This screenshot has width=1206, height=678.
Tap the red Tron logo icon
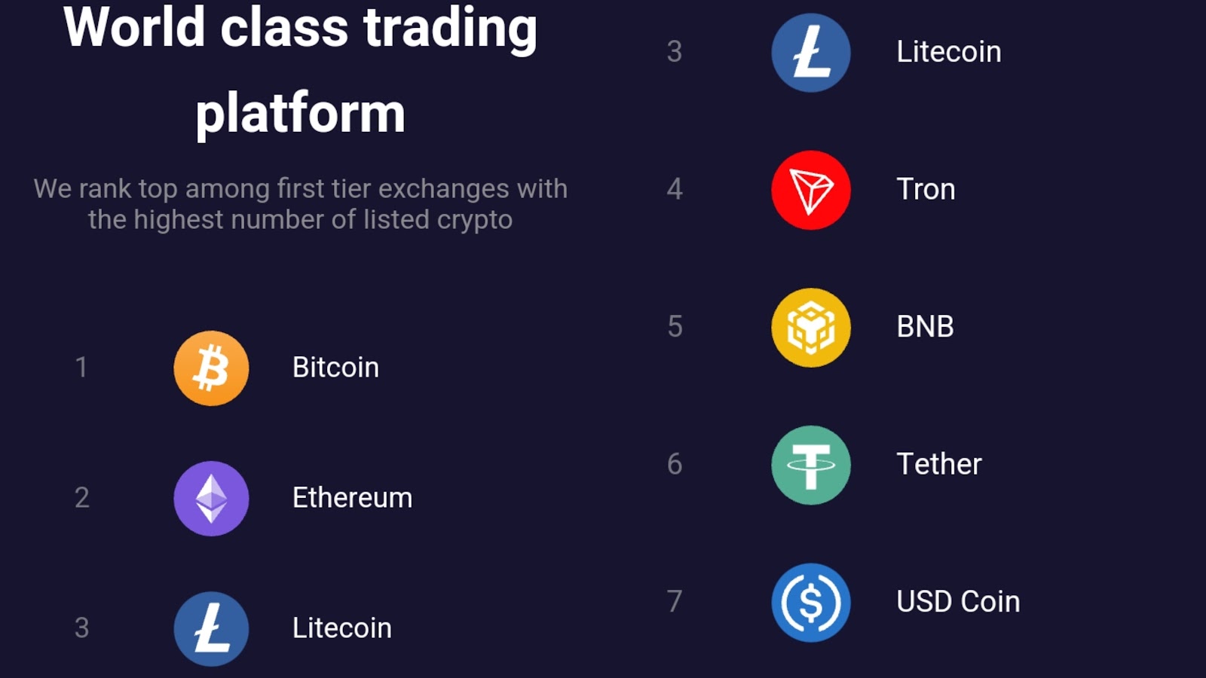810,190
